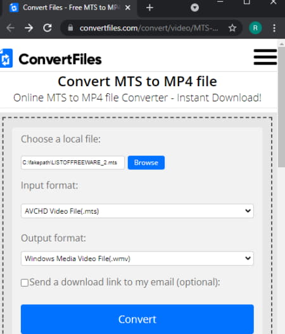
Task: Click the 'Choose a local file:' label
Action: coord(61,139)
